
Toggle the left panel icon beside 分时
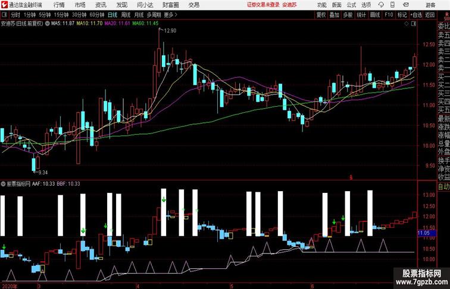[x=4, y=15]
